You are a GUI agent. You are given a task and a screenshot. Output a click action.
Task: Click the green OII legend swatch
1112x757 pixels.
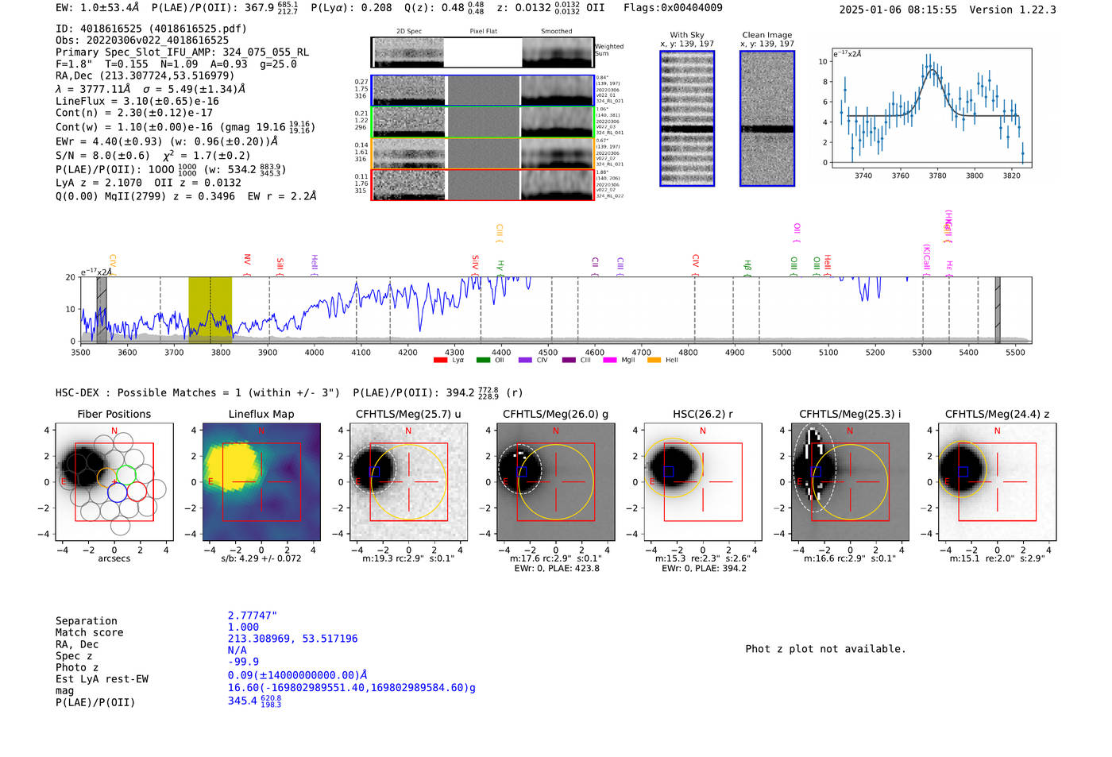(x=483, y=361)
